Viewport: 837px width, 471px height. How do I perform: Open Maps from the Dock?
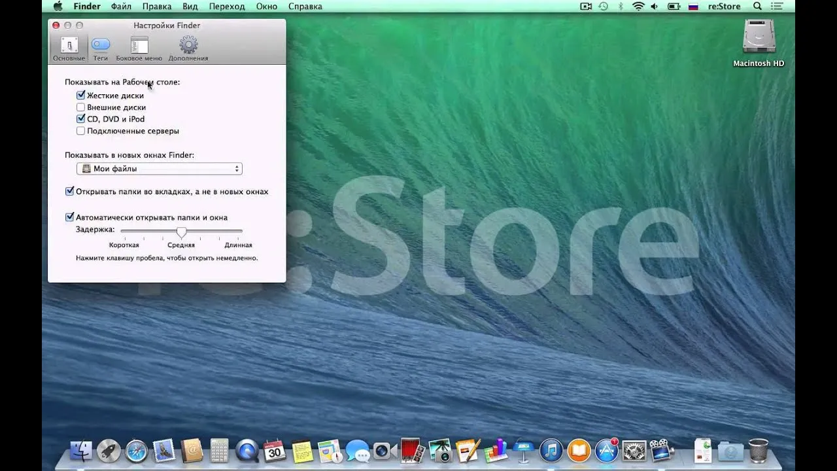click(330, 450)
